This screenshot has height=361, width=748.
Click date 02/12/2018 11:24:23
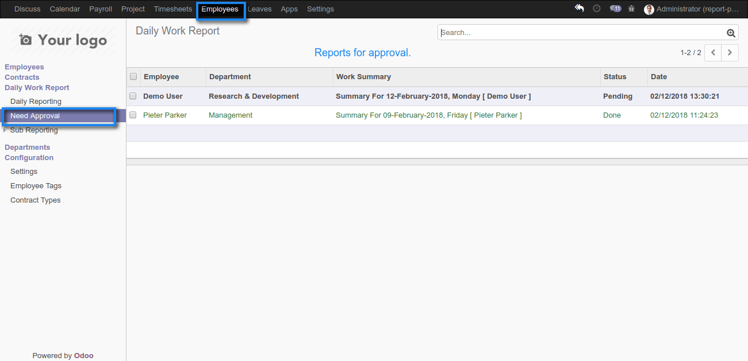tap(684, 115)
